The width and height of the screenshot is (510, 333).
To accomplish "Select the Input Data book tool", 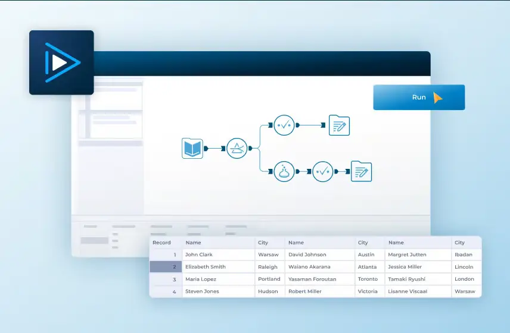I will 192,148.
